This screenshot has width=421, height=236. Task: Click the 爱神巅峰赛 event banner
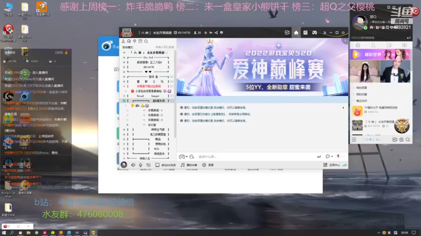point(262,67)
